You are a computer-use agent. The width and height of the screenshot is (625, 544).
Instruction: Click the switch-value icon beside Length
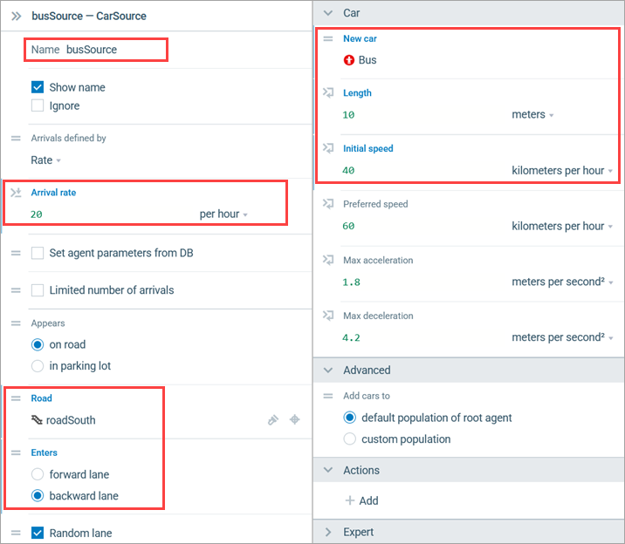pyautogui.click(x=328, y=93)
